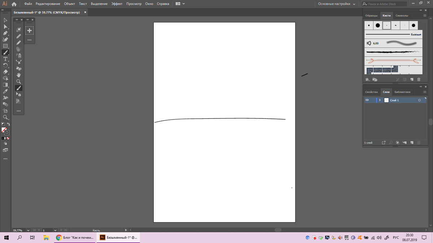Click the add-tool plus box
This screenshot has width=433, height=243.
pos(30,31)
